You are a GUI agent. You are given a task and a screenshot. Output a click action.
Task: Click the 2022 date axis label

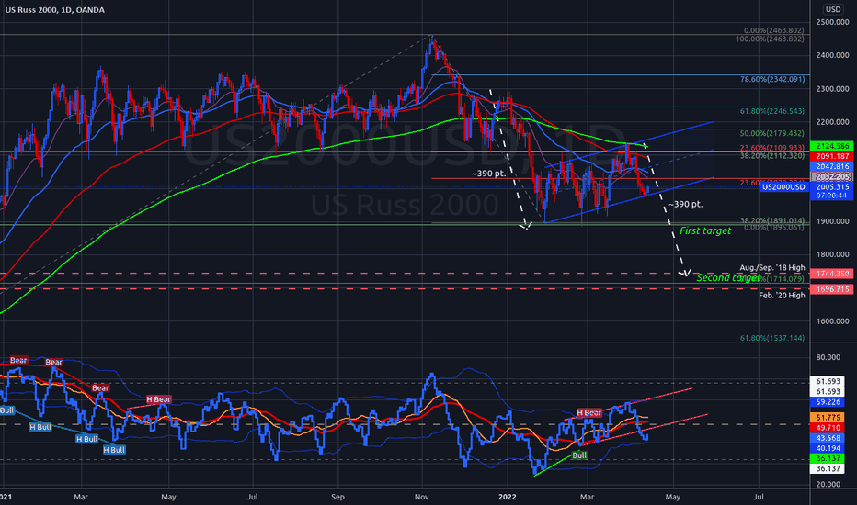pos(507,497)
